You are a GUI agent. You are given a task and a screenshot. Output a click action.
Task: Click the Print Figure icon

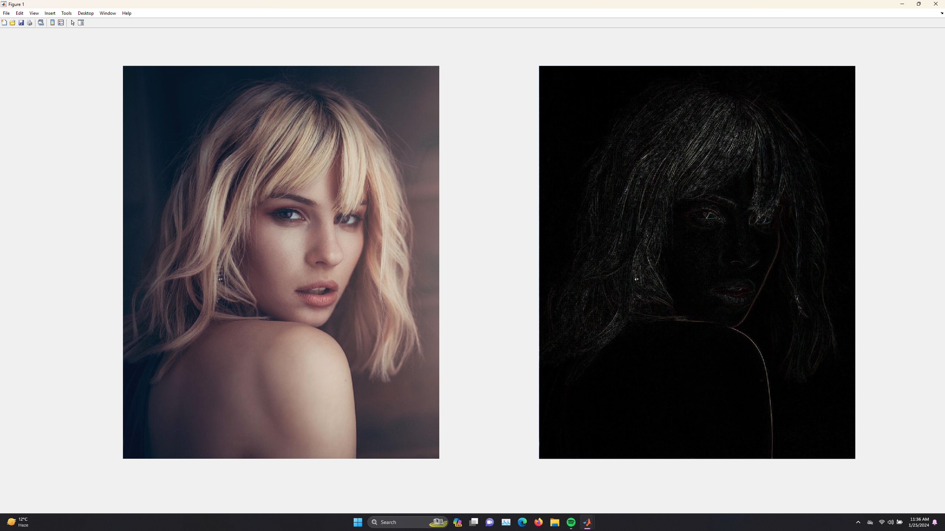coord(30,23)
